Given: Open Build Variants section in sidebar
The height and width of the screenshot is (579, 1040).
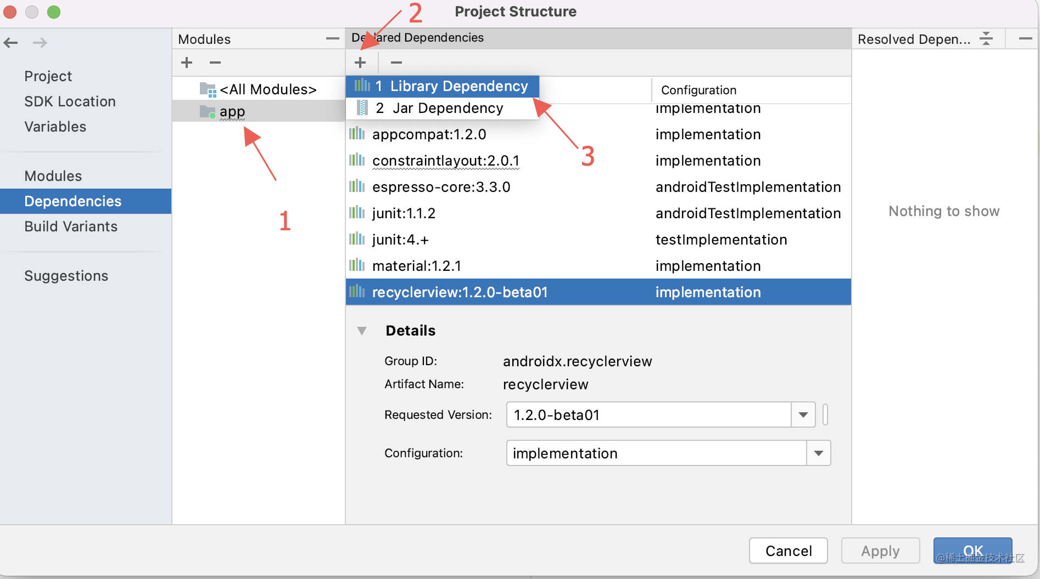Looking at the screenshot, I should (71, 226).
